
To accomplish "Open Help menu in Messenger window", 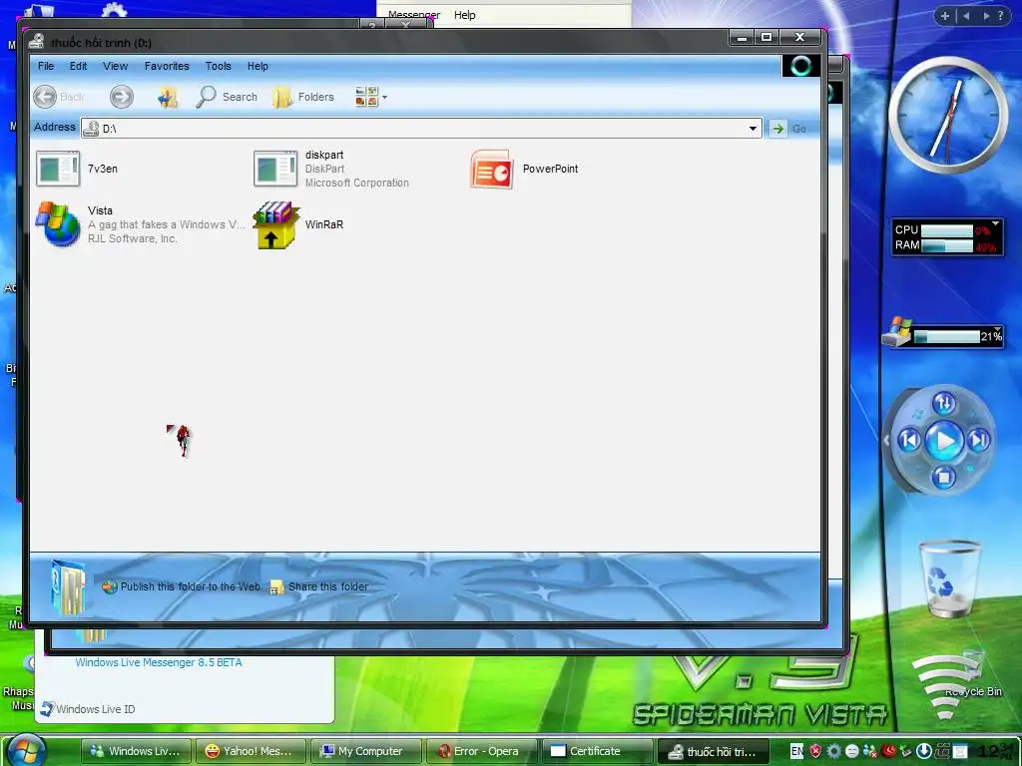I will coord(465,15).
